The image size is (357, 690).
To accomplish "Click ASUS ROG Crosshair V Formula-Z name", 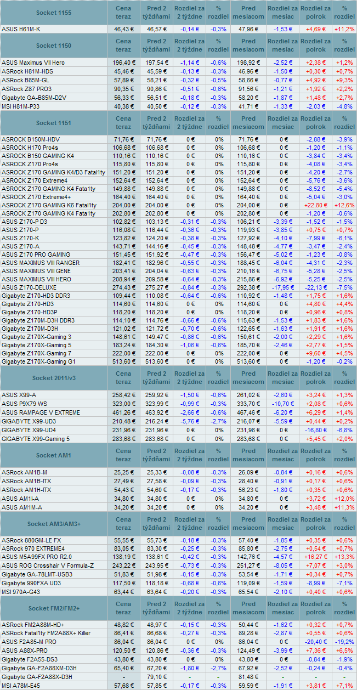I will pyautogui.click(x=48, y=565).
